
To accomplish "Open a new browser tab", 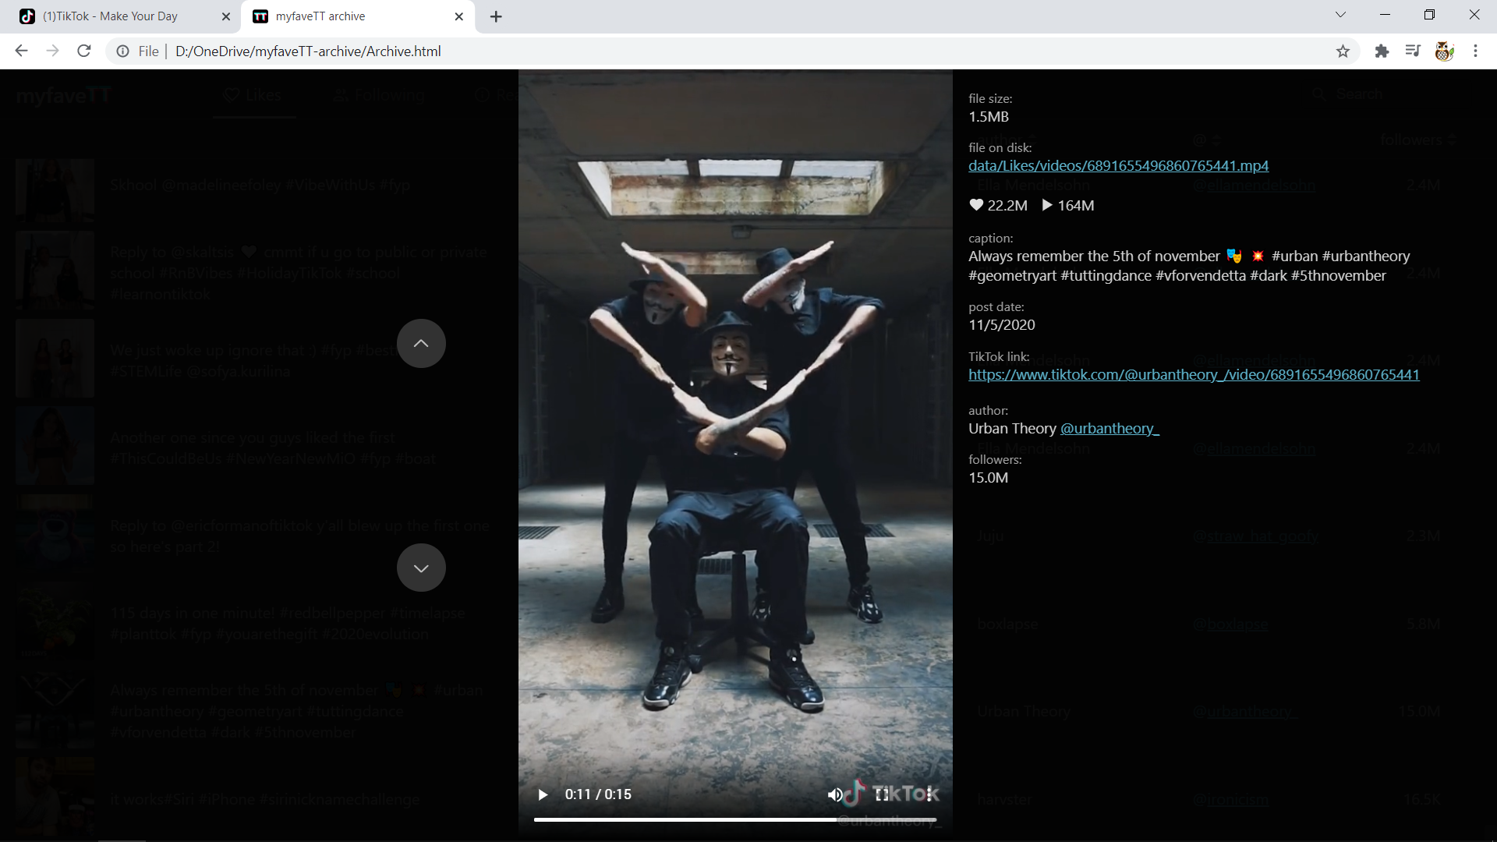I will tap(496, 16).
